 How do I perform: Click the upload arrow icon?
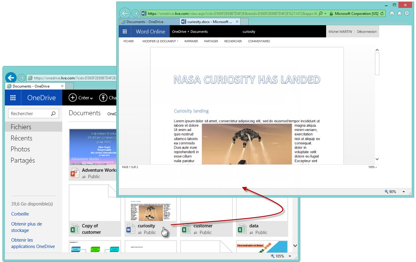103,98
